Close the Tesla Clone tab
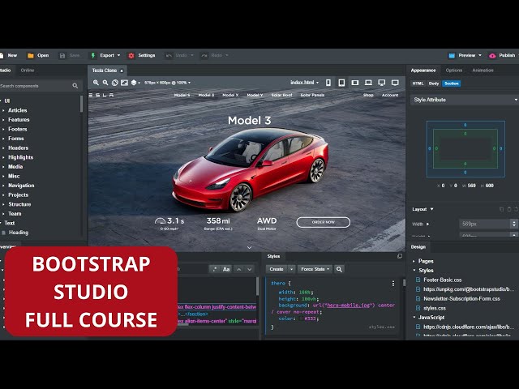The image size is (519, 389). pos(122,71)
